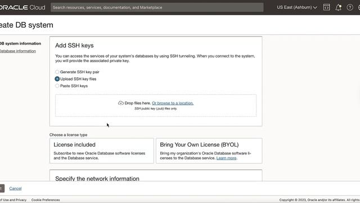Open the BYOL Learn more link
Viewport: 360px width, 203px height.
226,158
